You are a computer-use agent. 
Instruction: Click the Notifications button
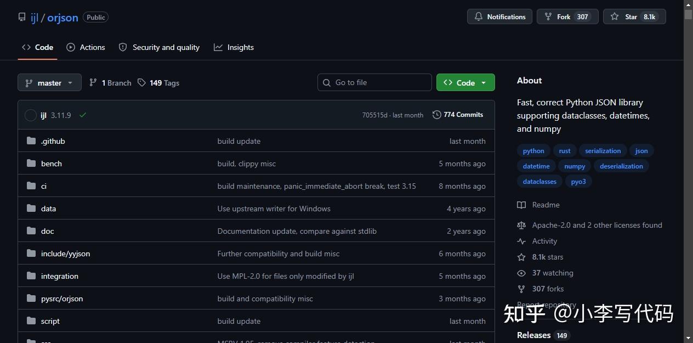pos(499,16)
